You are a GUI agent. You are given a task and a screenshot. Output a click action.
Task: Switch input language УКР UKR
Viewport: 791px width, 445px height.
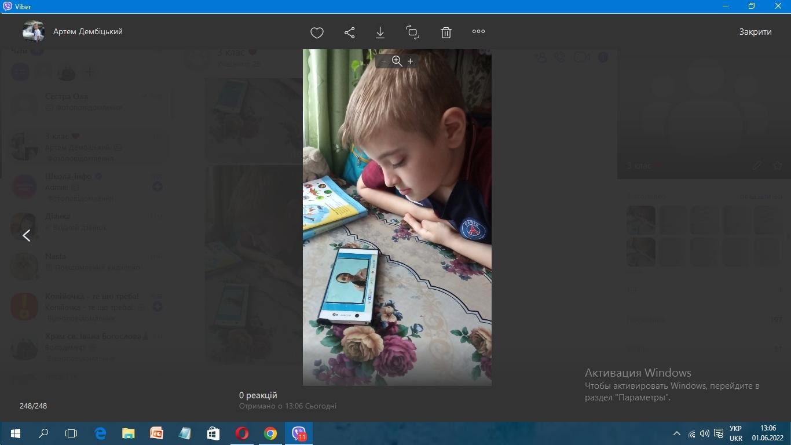[x=736, y=433]
